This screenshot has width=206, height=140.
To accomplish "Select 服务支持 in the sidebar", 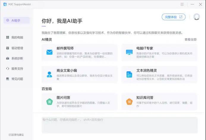I will click(17, 69).
